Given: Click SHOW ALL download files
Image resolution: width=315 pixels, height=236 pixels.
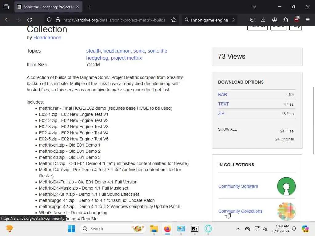Looking at the screenshot, I should pyautogui.click(x=227, y=129).
